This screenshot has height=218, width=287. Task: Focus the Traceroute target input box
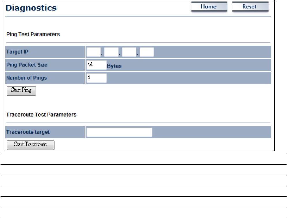coord(119,132)
